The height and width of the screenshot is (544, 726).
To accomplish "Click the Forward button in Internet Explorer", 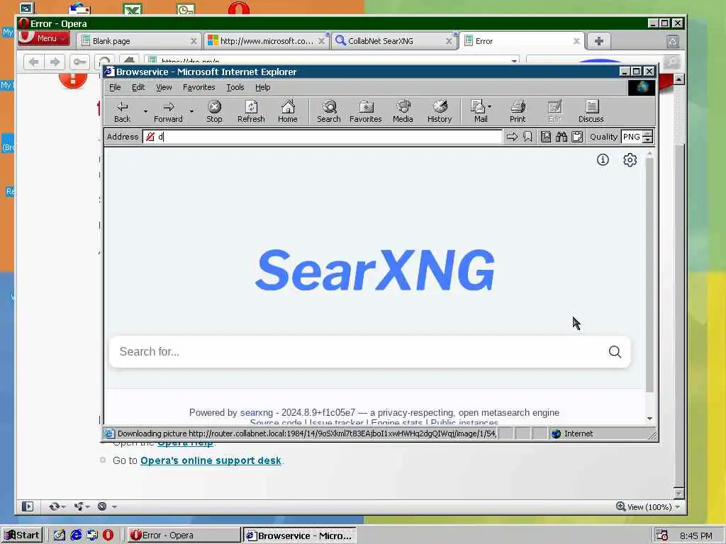I will pos(168,111).
